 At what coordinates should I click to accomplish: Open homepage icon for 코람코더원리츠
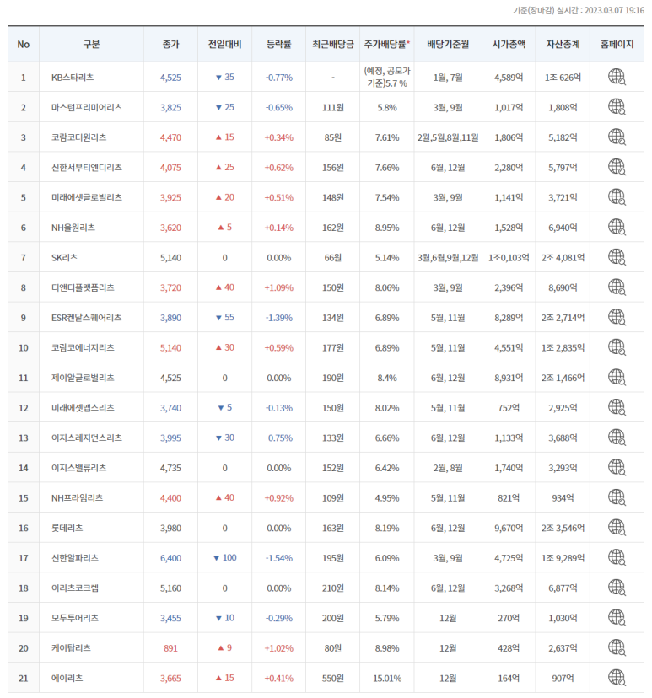pyautogui.click(x=617, y=137)
